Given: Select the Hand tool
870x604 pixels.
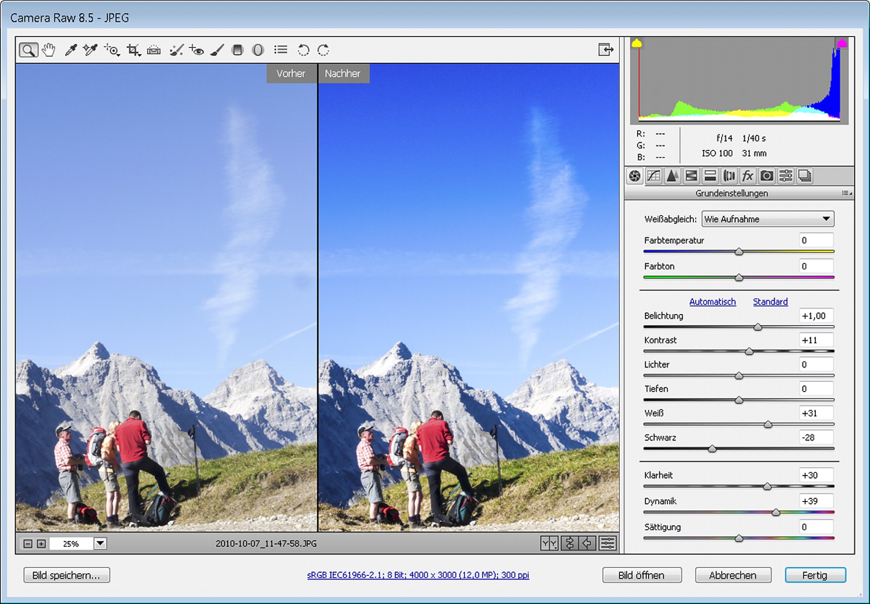Looking at the screenshot, I should pyautogui.click(x=48, y=50).
